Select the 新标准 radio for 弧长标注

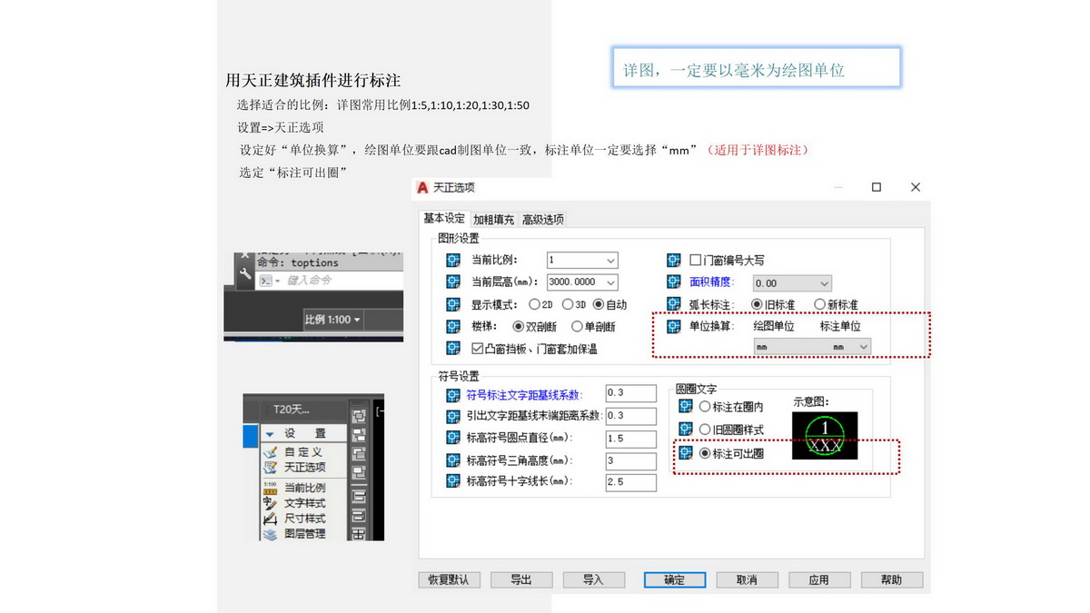[x=820, y=303]
